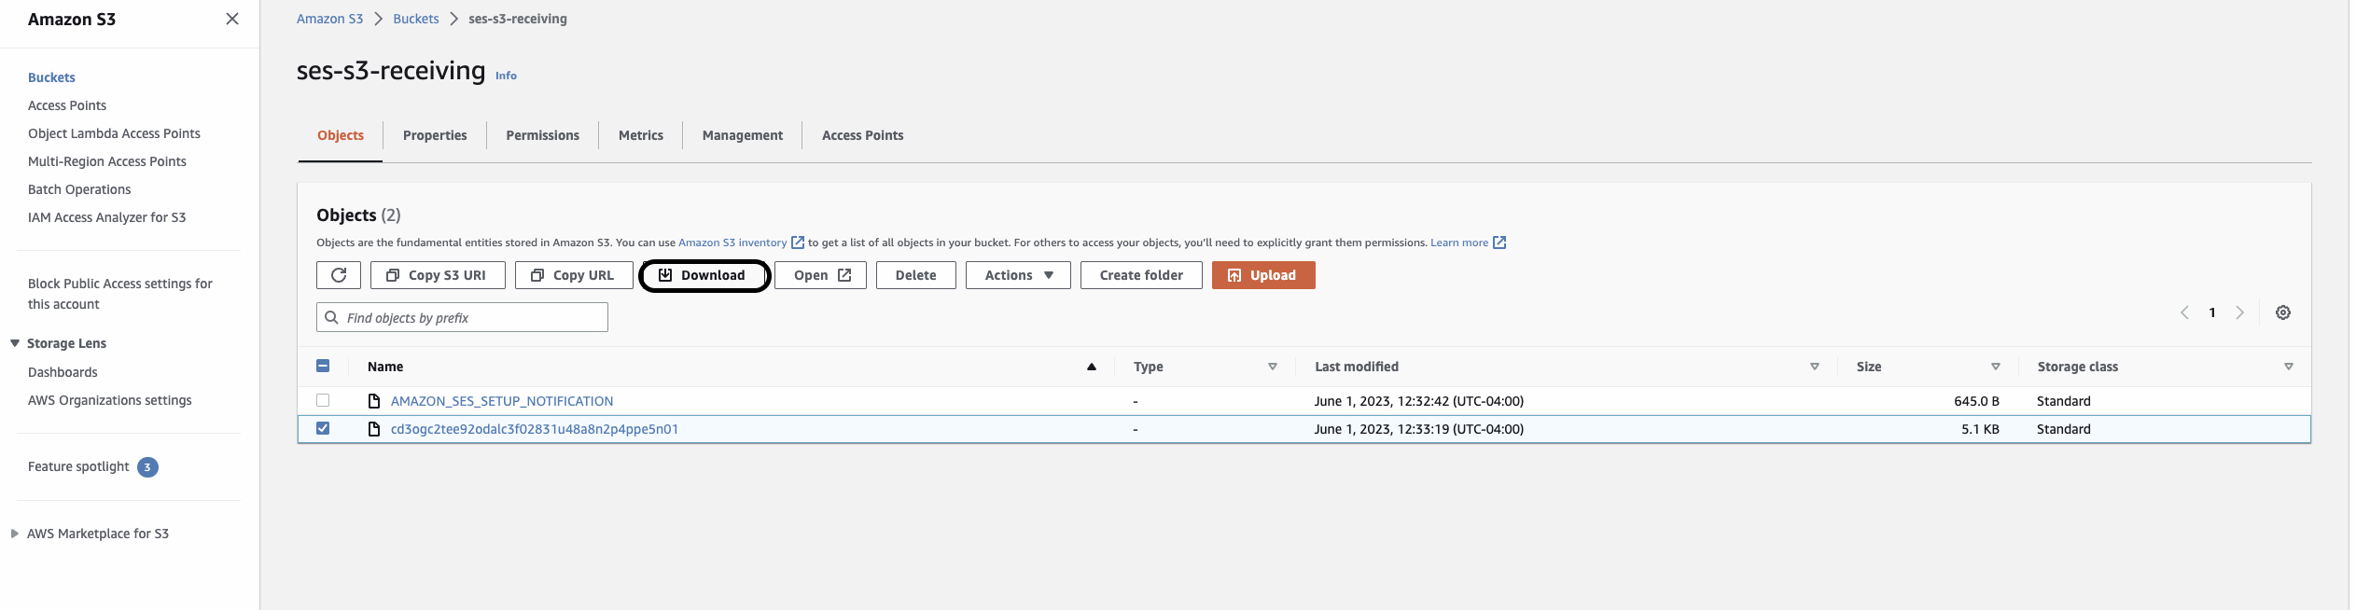Switch to the Objects tab
This screenshot has height=610, width=2356.
pos(341,135)
